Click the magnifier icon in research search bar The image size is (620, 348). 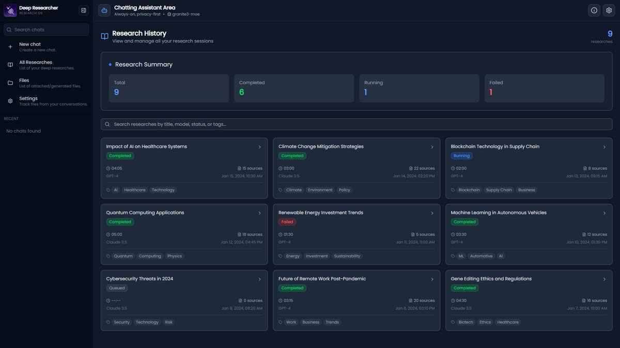(x=107, y=124)
